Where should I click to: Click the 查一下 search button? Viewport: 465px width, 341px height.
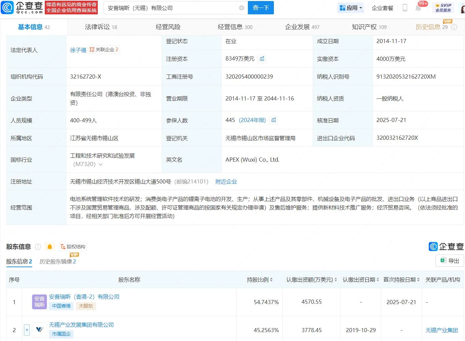(261, 8)
